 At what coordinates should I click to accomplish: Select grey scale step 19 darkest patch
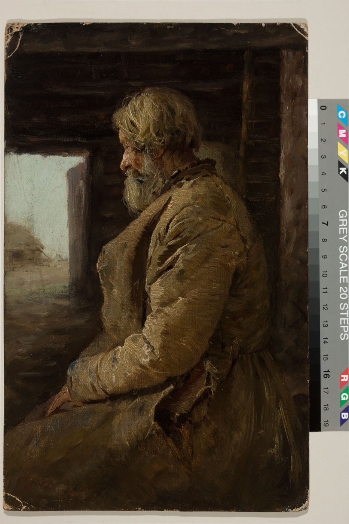pyautogui.click(x=313, y=422)
